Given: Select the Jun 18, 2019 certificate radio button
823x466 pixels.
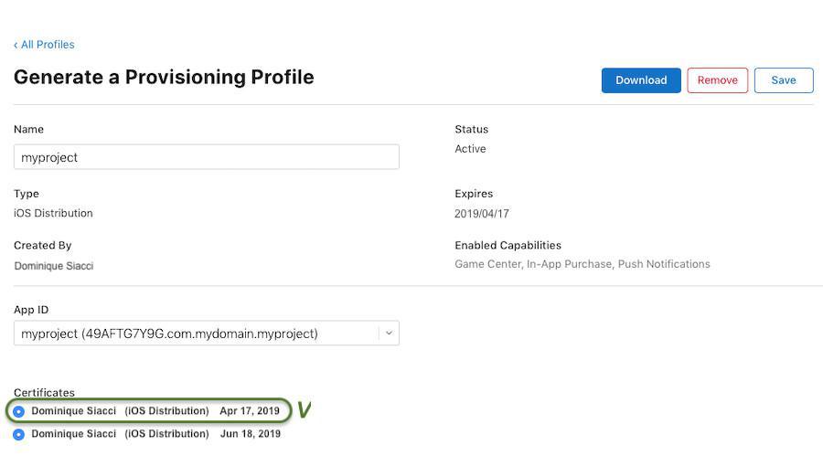Looking at the screenshot, I should [x=19, y=434].
